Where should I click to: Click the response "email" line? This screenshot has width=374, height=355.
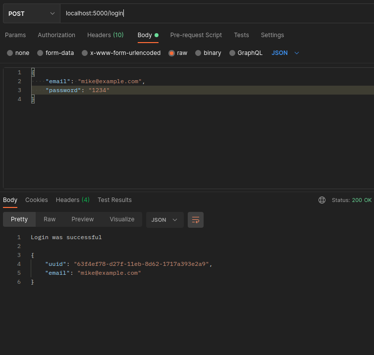point(93,273)
